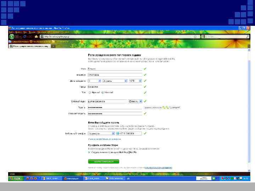The height and width of the screenshot is (191, 255).
Task: Switch to the folder window taskbar button
Action: (114, 179)
